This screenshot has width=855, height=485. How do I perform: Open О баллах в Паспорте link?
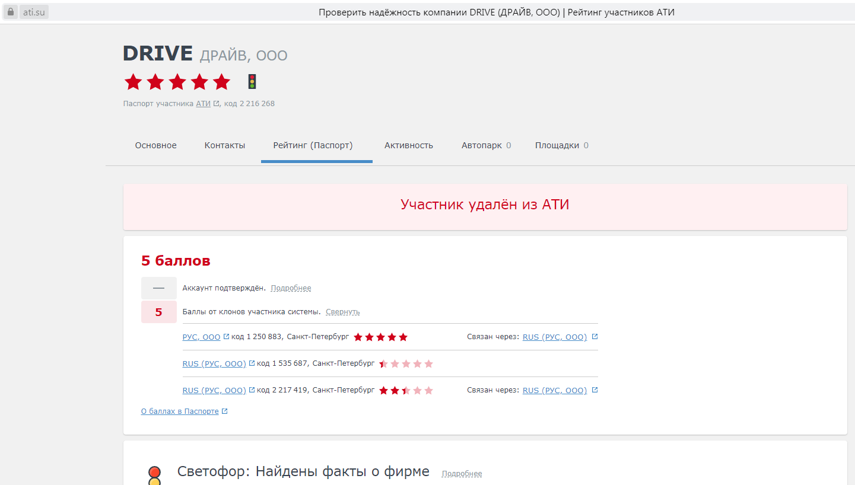(x=180, y=411)
